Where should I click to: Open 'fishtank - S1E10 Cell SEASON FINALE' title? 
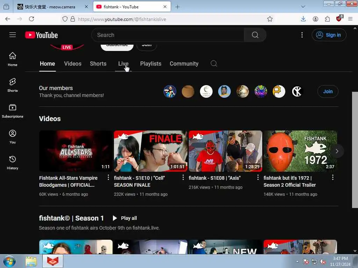point(139,181)
